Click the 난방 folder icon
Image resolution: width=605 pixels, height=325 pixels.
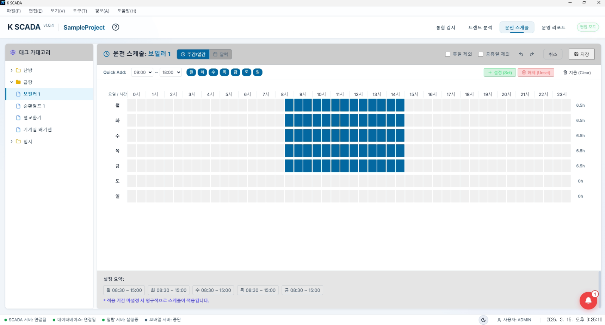pyautogui.click(x=18, y=70)
